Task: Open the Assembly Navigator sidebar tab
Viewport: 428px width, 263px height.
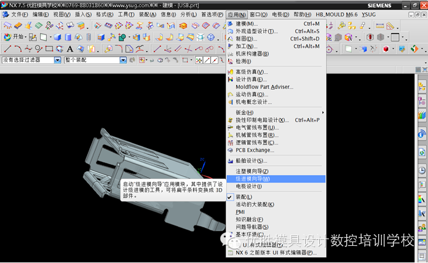Action: [422, 87]
